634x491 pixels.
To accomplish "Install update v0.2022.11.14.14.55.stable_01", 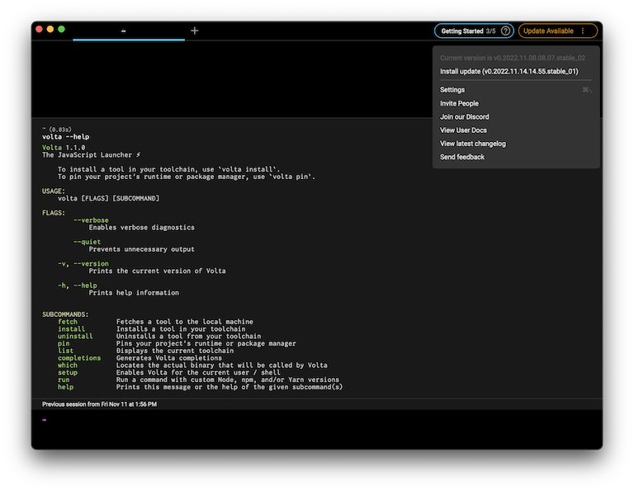I will (509, 71).
